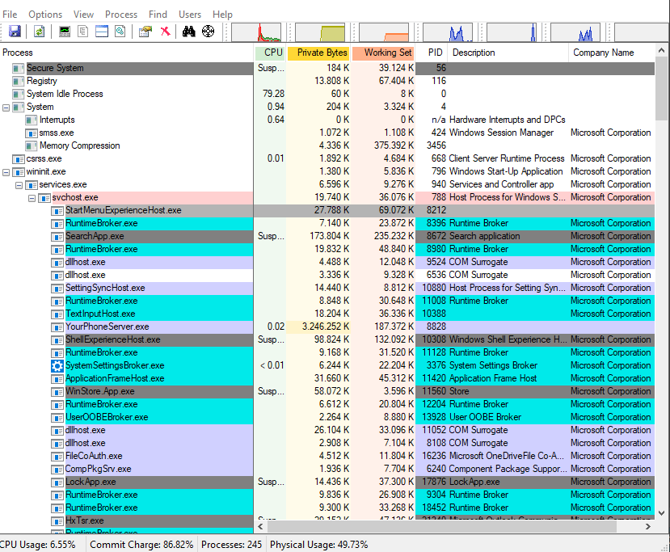Viewport: 670px width, 552px height.
Task: Open the View menu
Action: 83,14
